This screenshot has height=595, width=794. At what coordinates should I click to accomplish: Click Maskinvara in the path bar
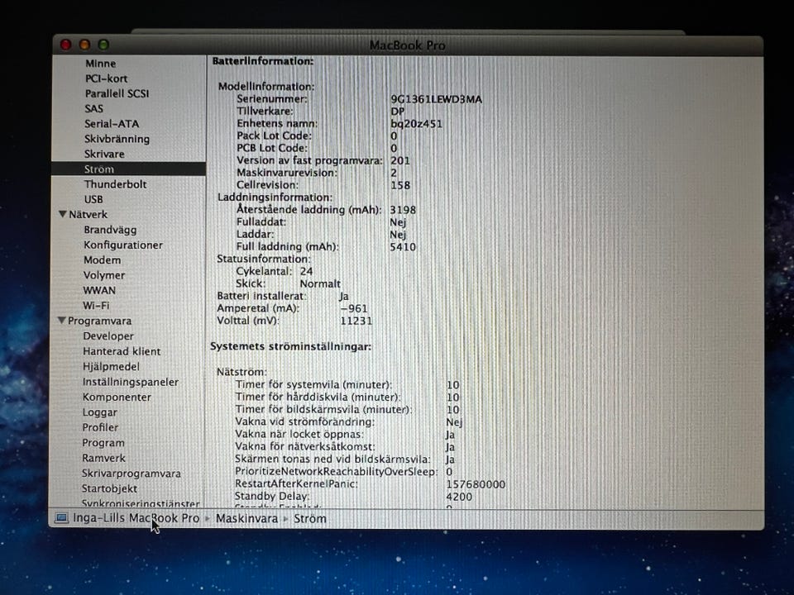coord(246,519)
